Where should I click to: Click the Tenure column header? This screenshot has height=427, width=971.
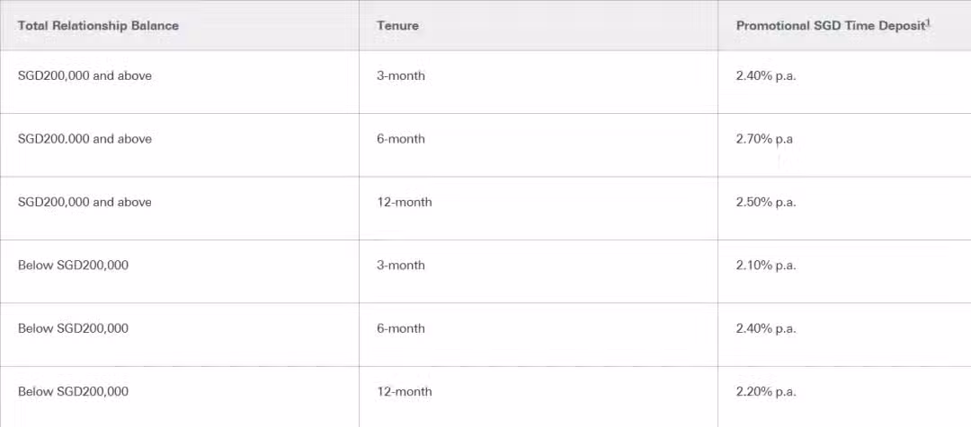(397, 26)
